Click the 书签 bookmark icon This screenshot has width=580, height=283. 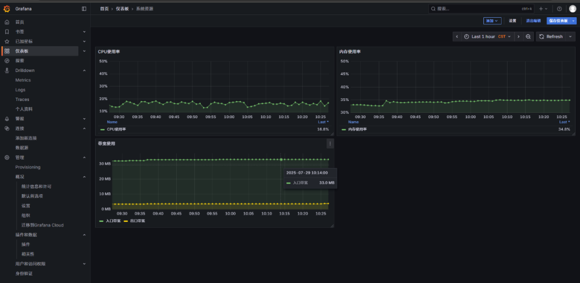(6, 32)
